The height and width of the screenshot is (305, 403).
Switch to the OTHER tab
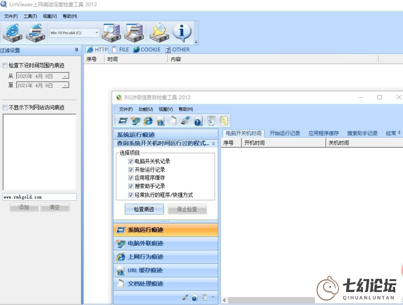(x=178, y=49)
